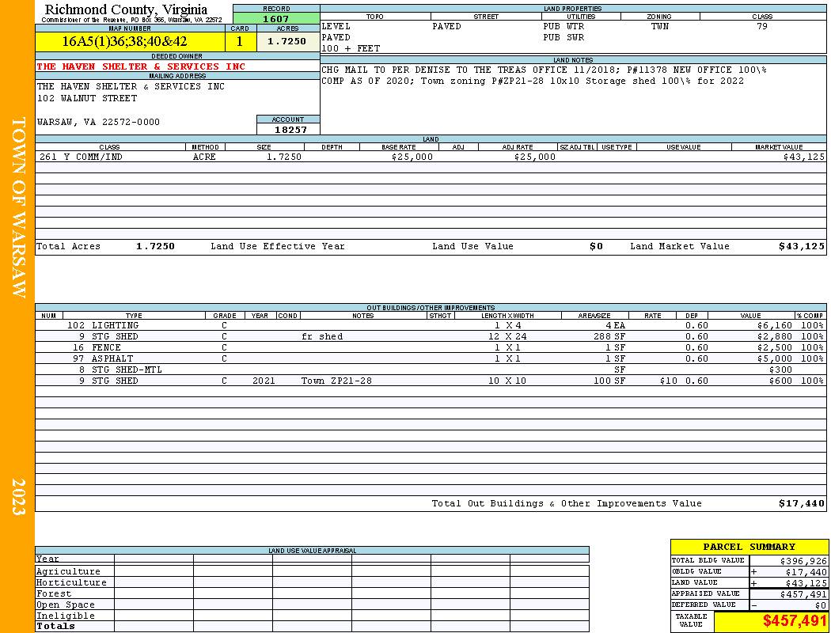The height and width of the screenshot is (633, 831).
Task: Click land notes line starting COMP AS OF 2020
Action: coord(533,81)
